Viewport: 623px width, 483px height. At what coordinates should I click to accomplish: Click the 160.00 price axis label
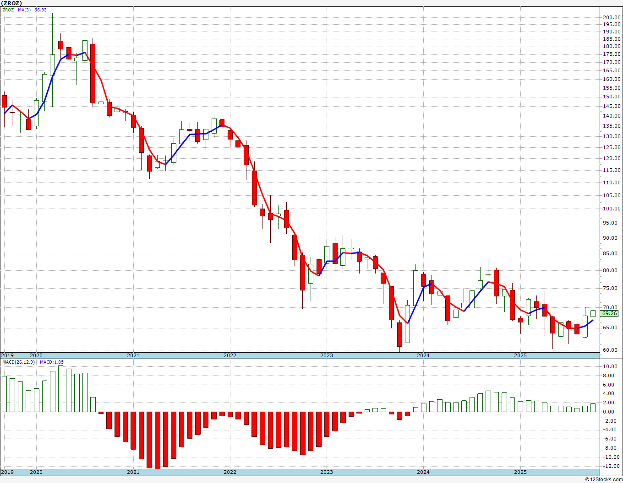pyautogui.click(x=612, y=79)
